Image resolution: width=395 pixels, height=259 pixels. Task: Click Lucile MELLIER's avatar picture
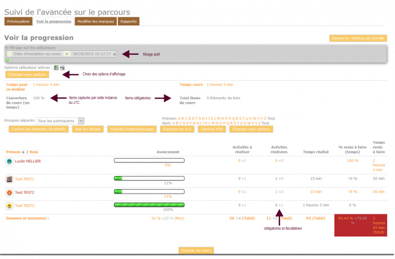coord(9,161)
